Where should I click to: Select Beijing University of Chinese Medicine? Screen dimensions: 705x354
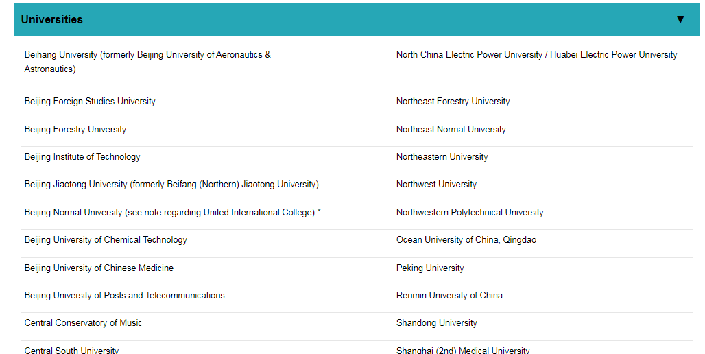coord(99,268)
